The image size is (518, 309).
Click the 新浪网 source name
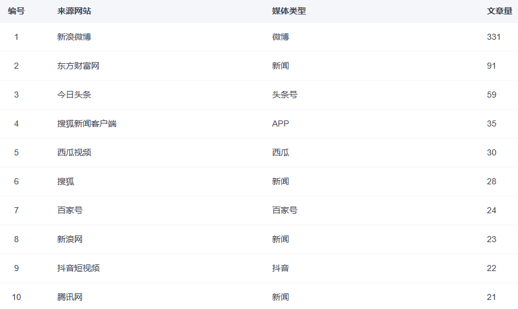[70, 239]
